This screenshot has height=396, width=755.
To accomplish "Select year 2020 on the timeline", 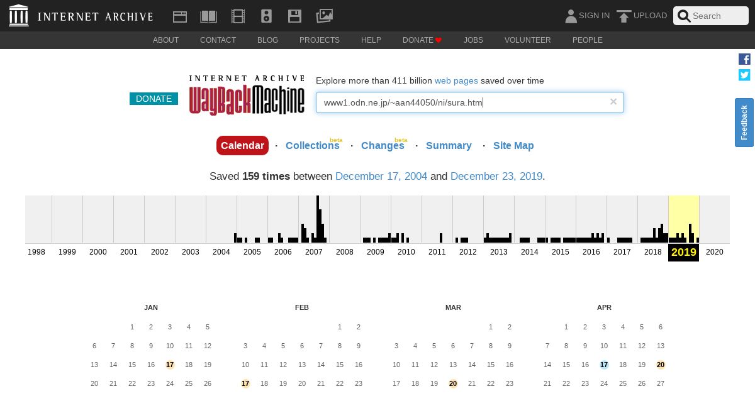I will 715,251.
